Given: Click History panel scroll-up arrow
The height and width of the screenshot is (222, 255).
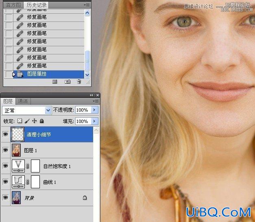Looking at the screenshot, I should tap(87, 13).
